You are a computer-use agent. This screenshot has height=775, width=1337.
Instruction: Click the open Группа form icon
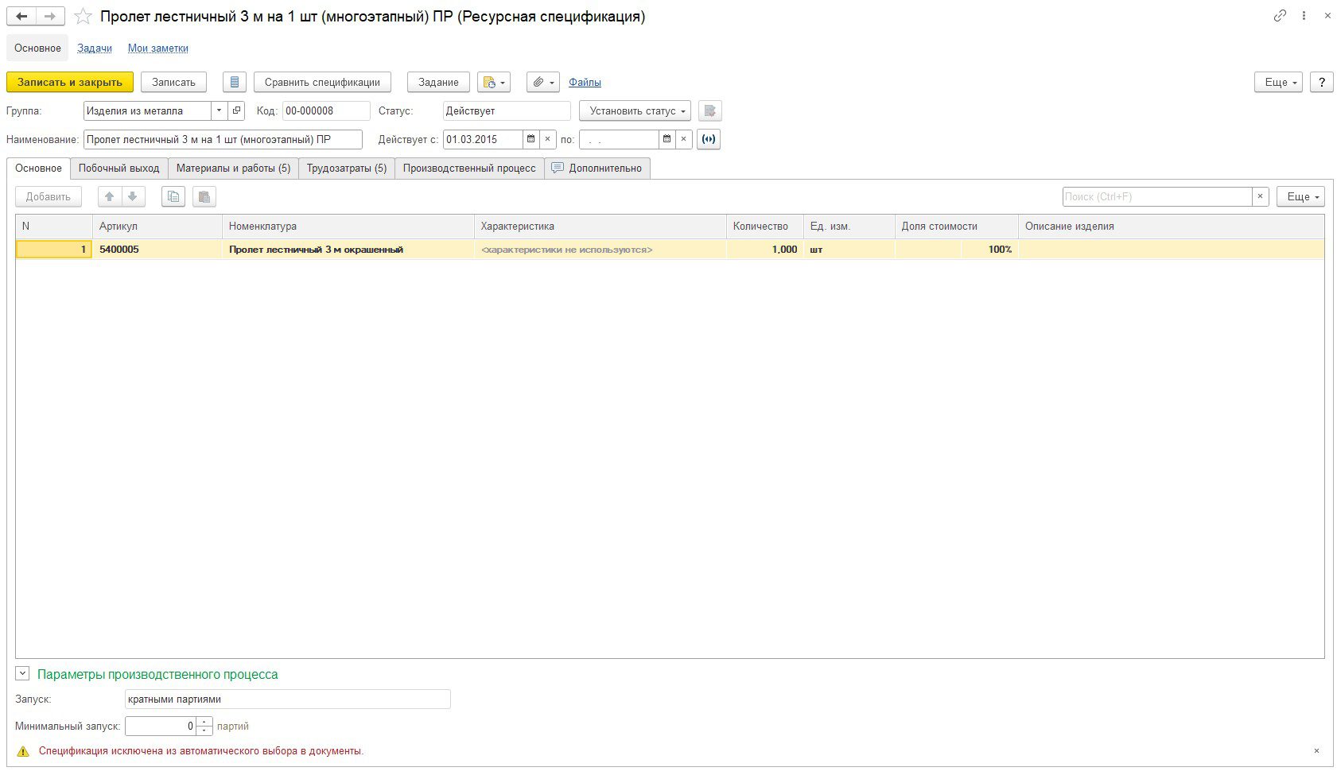pyautogui.click(x=236, y=111)
